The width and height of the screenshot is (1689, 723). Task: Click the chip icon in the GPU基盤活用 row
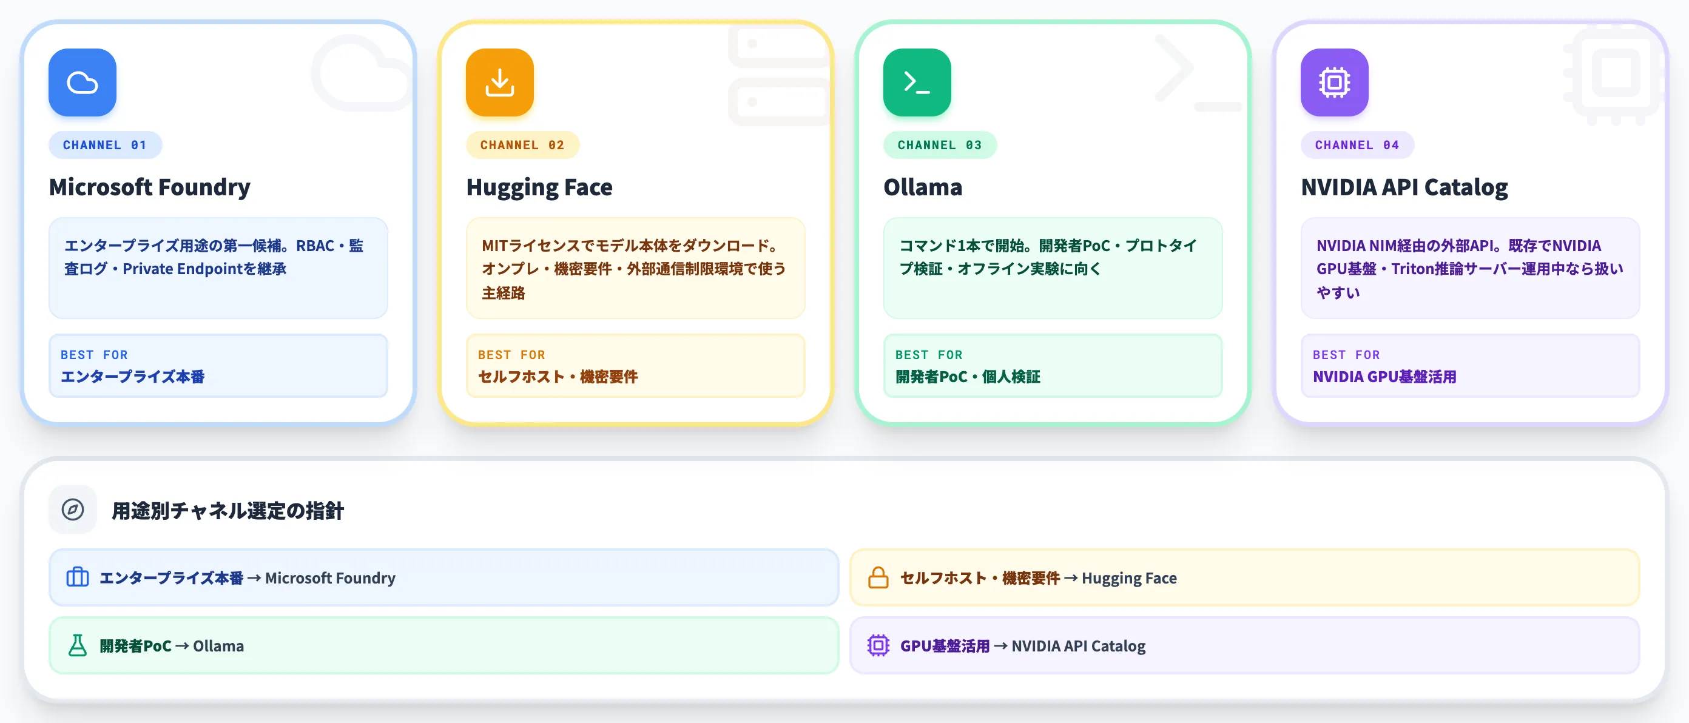878,645
